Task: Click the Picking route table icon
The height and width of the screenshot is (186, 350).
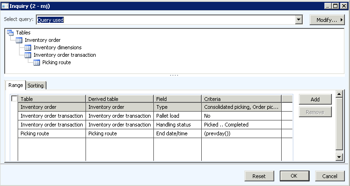Action: 37,62
